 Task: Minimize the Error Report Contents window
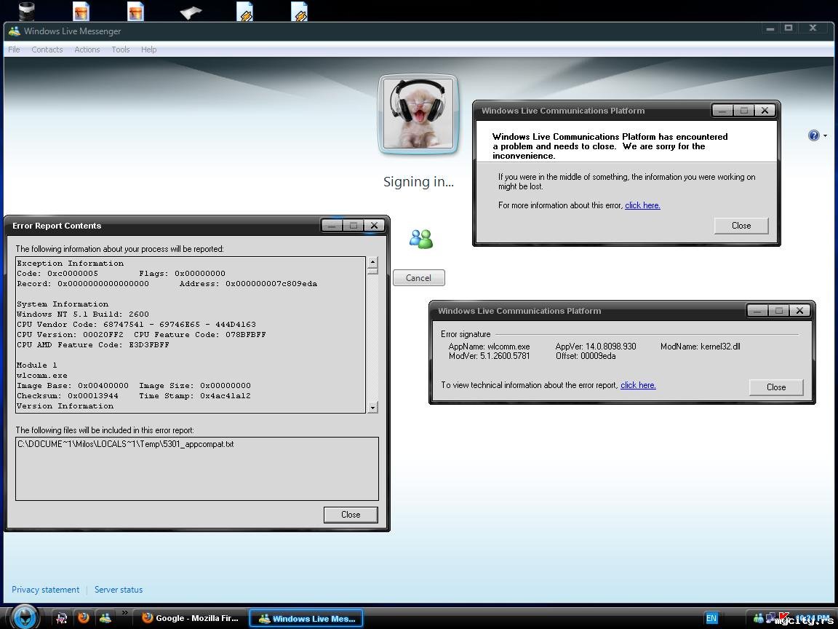332,226
